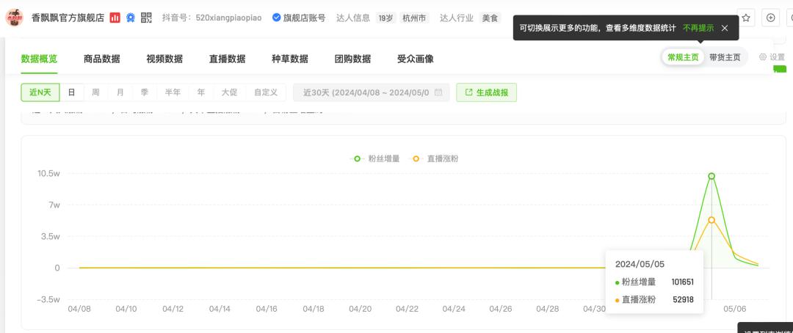Click the 19岁 tag
Viewport: 793px width, 333px height.
385,18
